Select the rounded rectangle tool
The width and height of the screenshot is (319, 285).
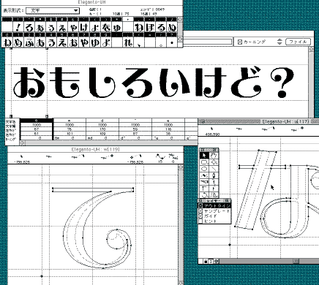click(x=204, y=162)
